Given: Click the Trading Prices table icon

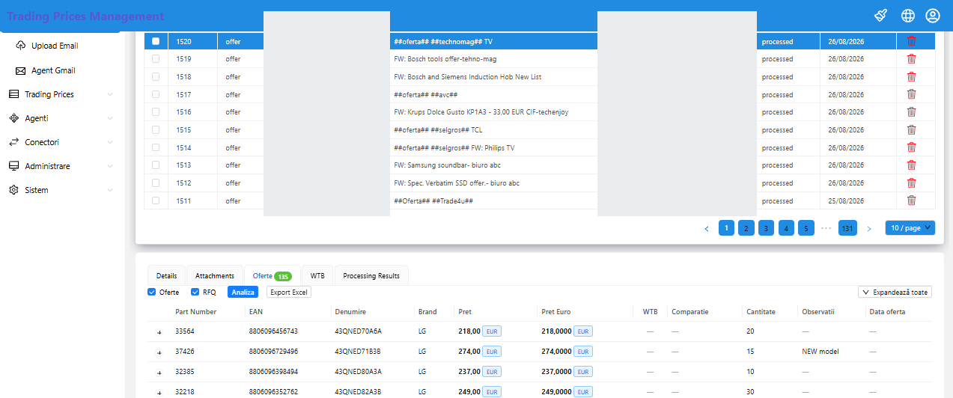Looking at the screenshot, I should (x=13, y=94).
